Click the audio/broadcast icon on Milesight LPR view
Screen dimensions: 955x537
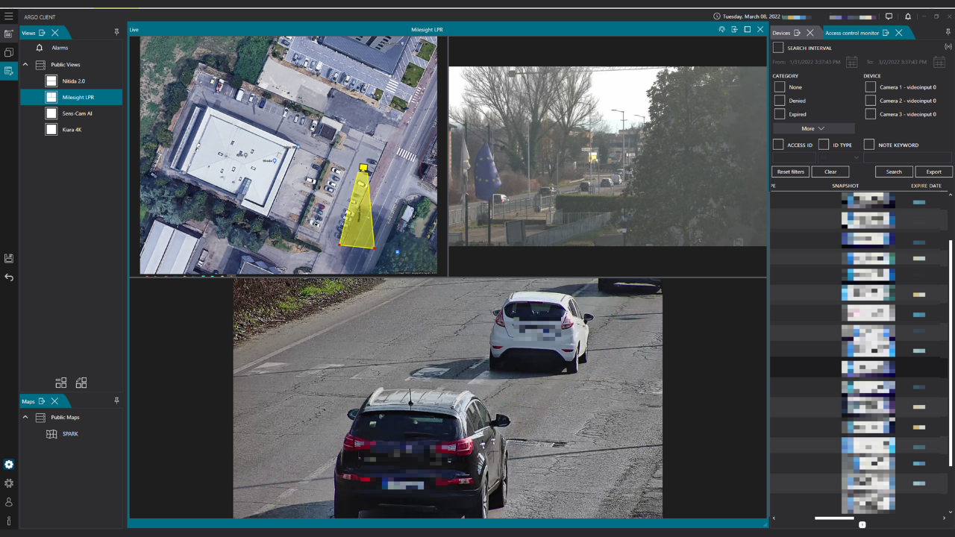pyautogui.click(x=721, y=29)
